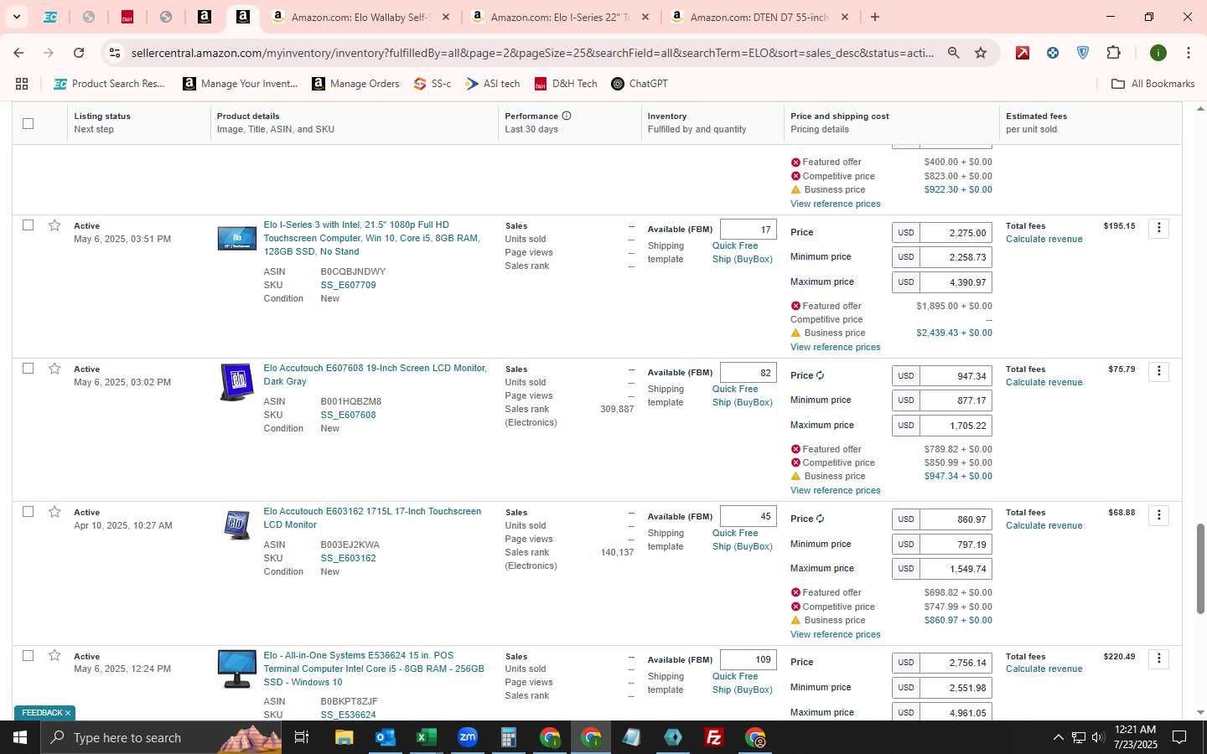Screen dimensions: 1207x754
Task: Star the Elo Accutouch E607608 listing
Action: [x=54, y=369]
